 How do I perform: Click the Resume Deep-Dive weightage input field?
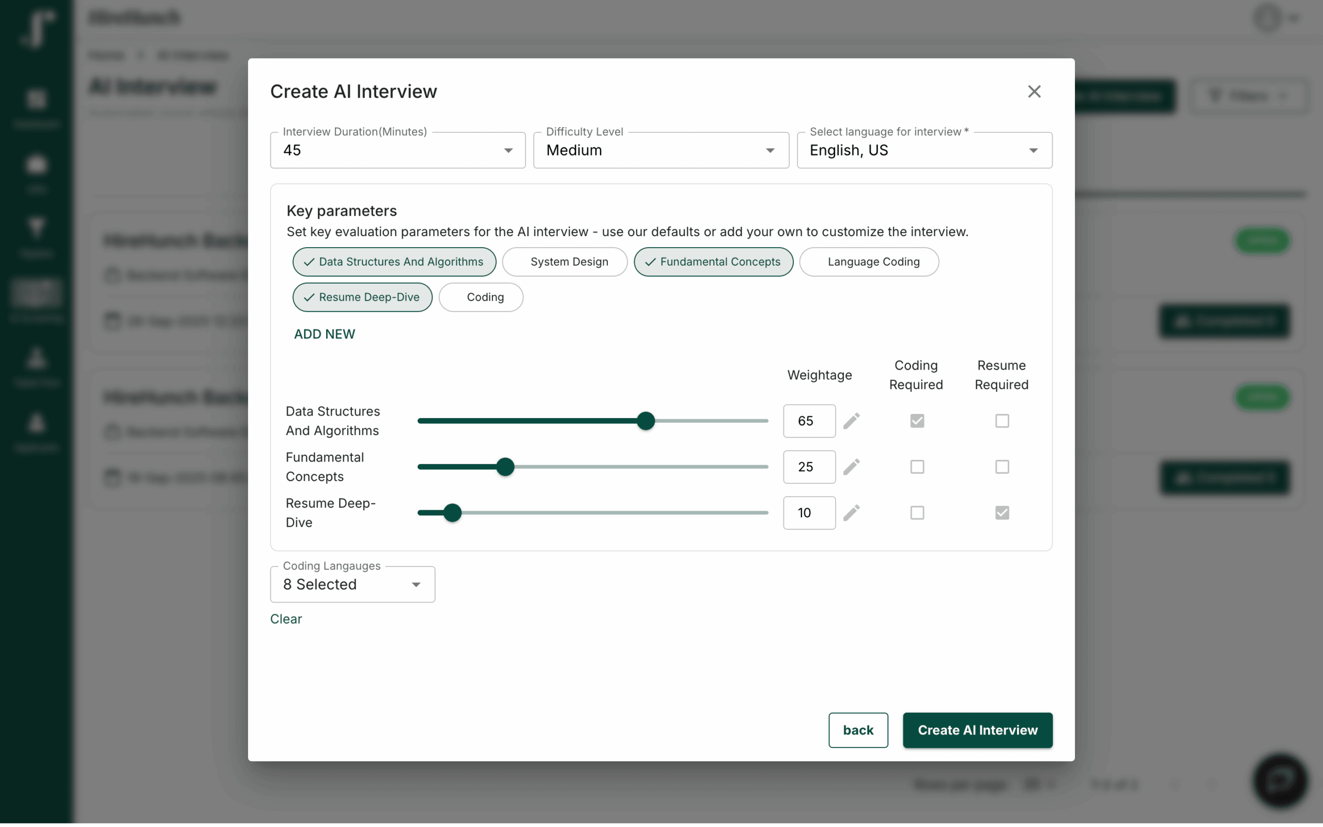point(809,513)
